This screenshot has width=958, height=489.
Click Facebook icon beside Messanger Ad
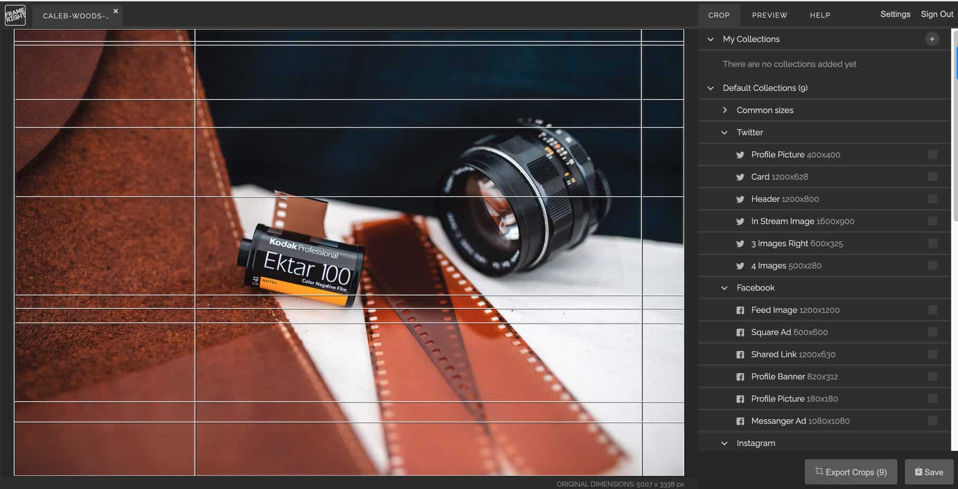(740, 422)
